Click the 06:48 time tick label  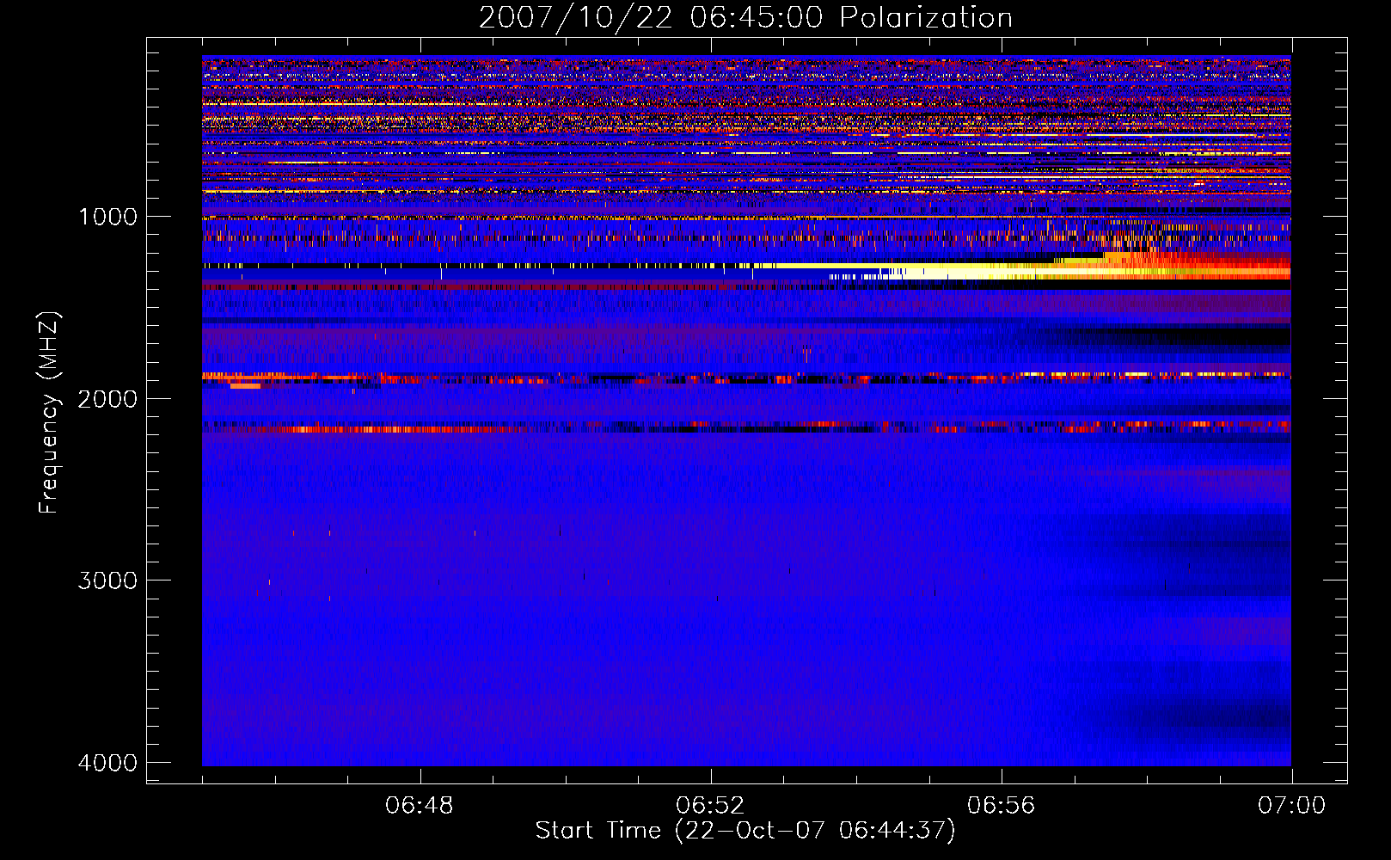click(420, 806)
